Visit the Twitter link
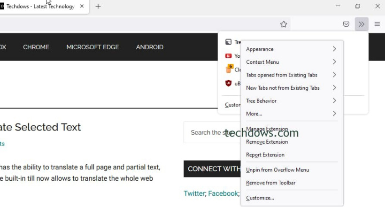The height and width of the screenshot is (207, 385). 194,193
